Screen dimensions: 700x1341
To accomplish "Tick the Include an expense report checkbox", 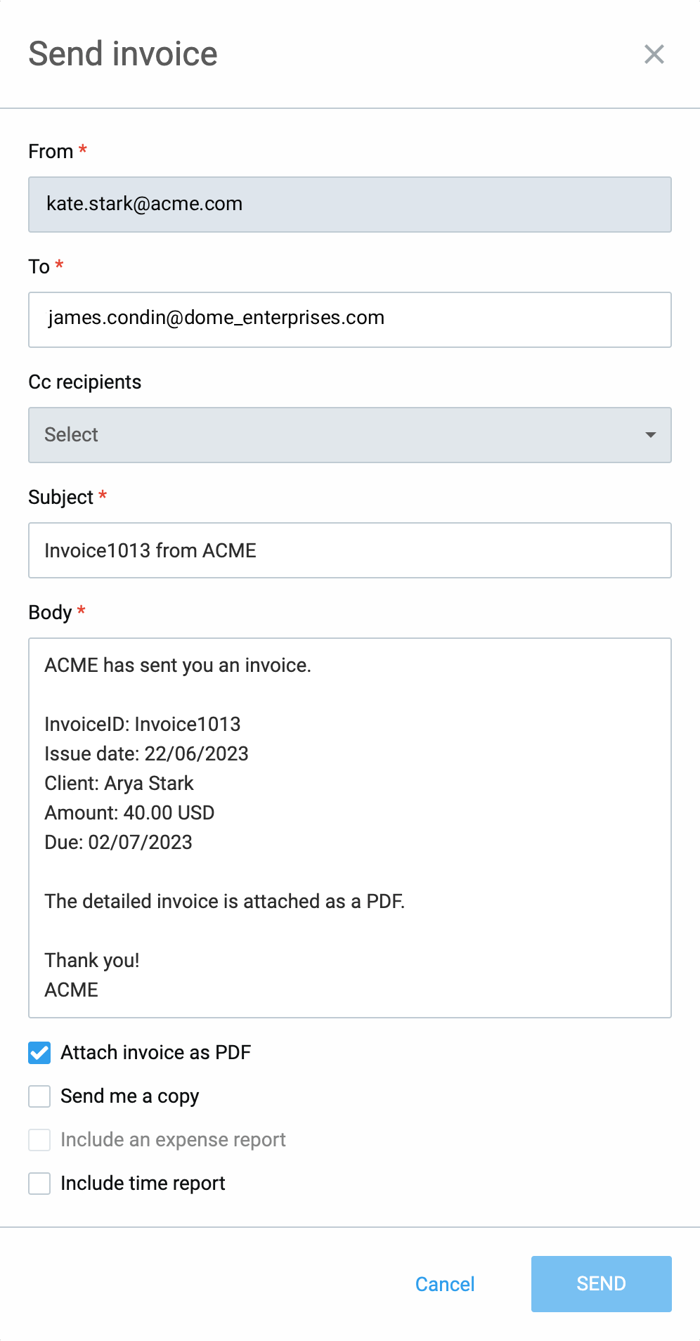I will point(39,1140).
